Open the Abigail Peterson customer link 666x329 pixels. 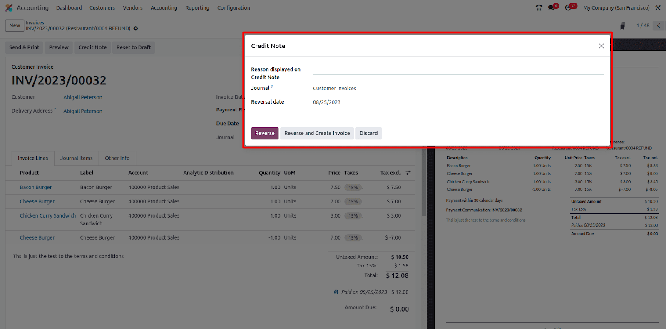(x=83, y=97)
